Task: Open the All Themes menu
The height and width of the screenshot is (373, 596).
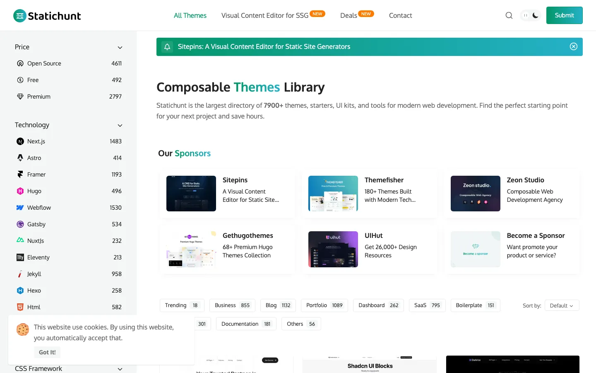Action: [190, 15]
